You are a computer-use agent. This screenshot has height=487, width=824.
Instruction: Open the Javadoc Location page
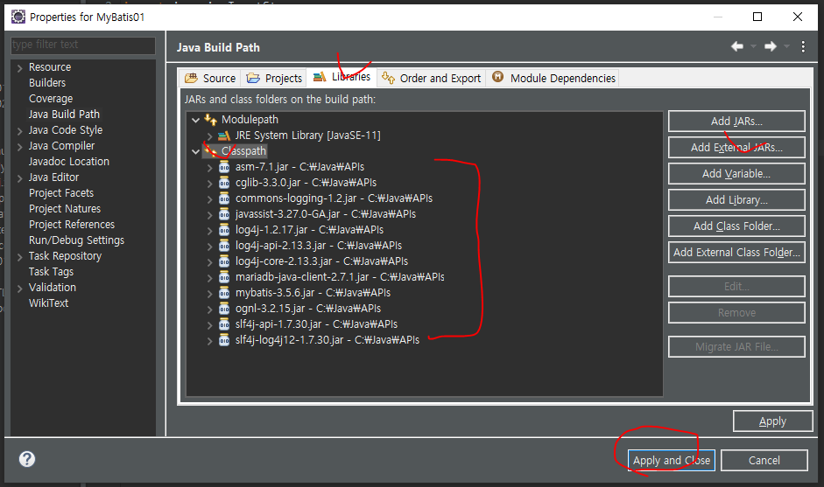point(69,162)
